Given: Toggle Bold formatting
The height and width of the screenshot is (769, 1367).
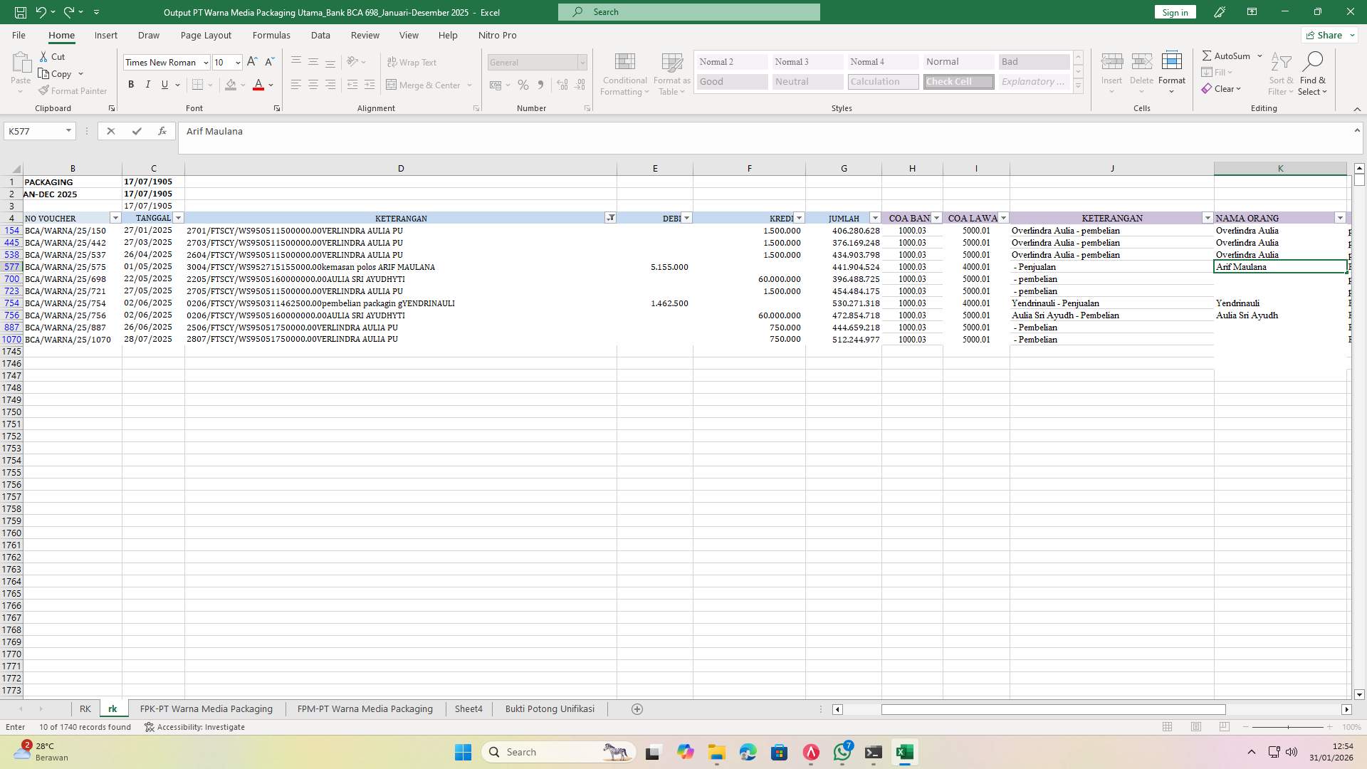Looking at the screenshot, I should coord(131,84).
